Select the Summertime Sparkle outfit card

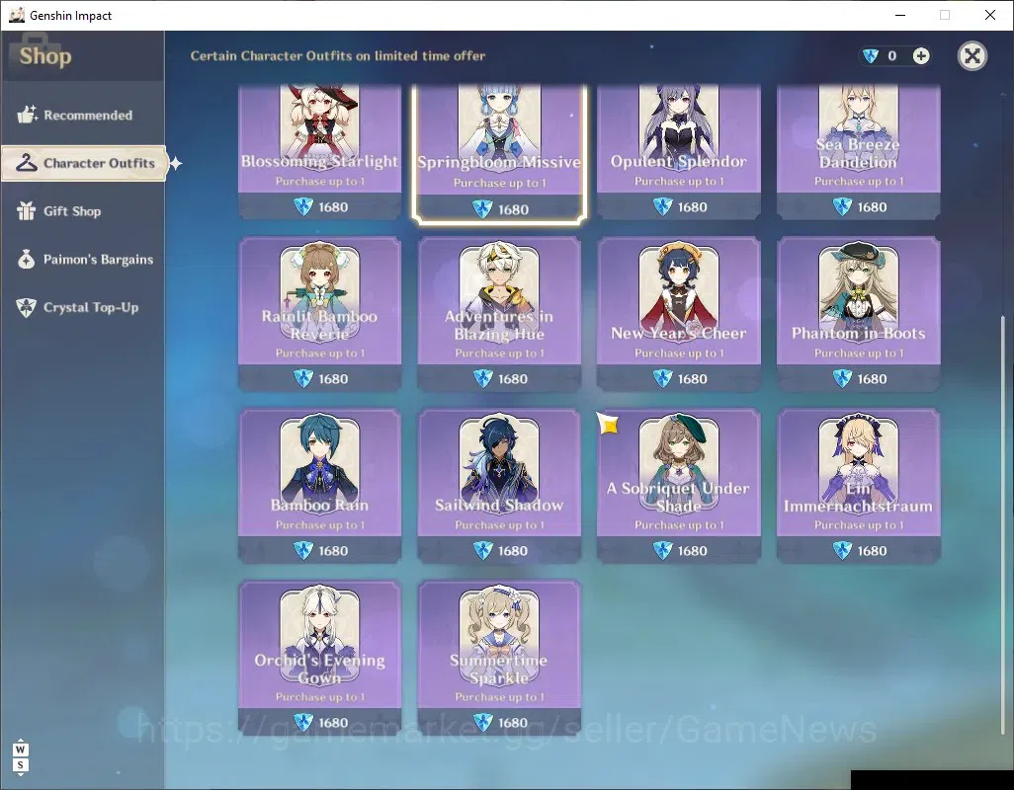499,658
